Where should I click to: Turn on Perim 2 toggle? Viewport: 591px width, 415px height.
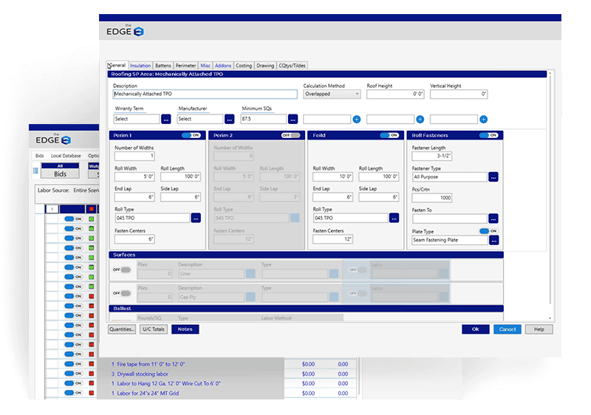tap(290, 135)
